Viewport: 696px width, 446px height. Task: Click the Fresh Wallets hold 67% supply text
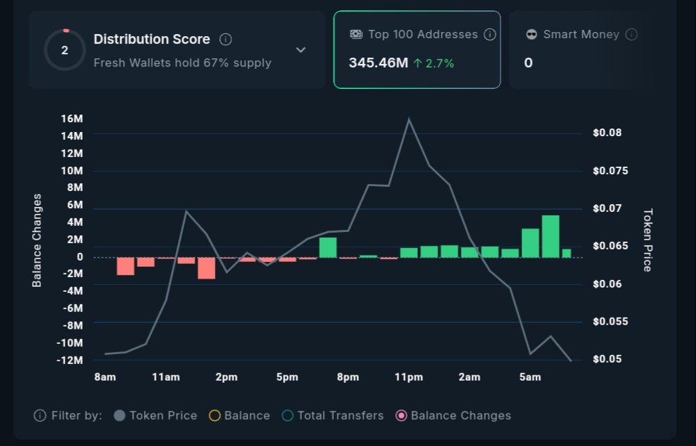tap(182, 63)
